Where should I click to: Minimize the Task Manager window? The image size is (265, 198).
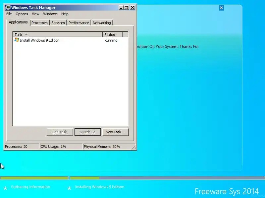(x=121, y=8)
